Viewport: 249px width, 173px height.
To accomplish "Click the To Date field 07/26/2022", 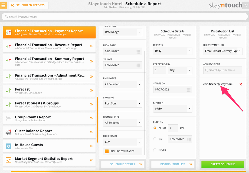I will pyautogui.click(x=122, y=65).
